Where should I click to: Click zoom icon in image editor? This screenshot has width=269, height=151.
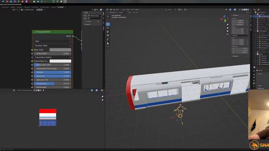[x=103, y=97]
